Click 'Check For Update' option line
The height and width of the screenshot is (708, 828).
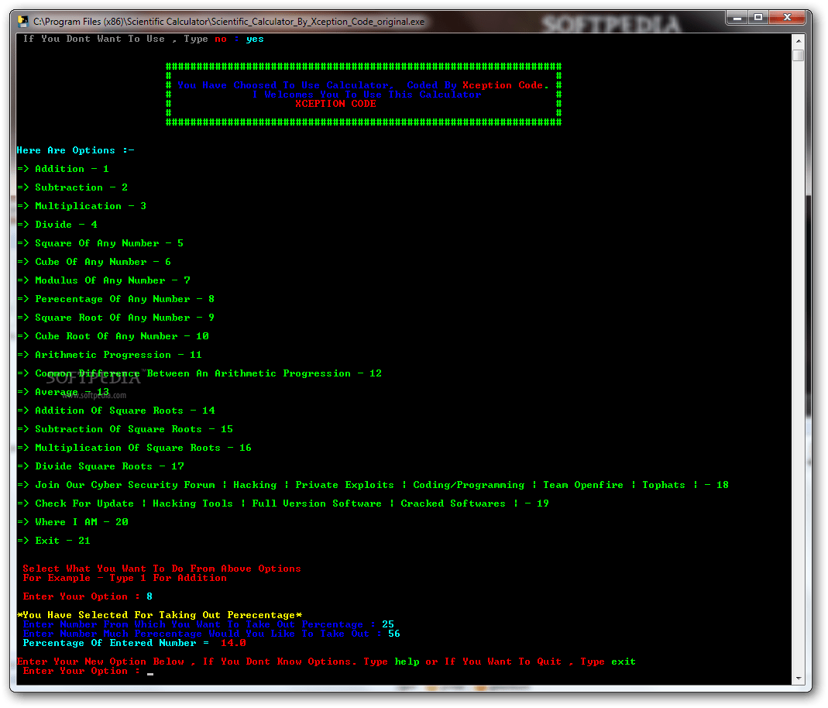(x=283, y=504)
